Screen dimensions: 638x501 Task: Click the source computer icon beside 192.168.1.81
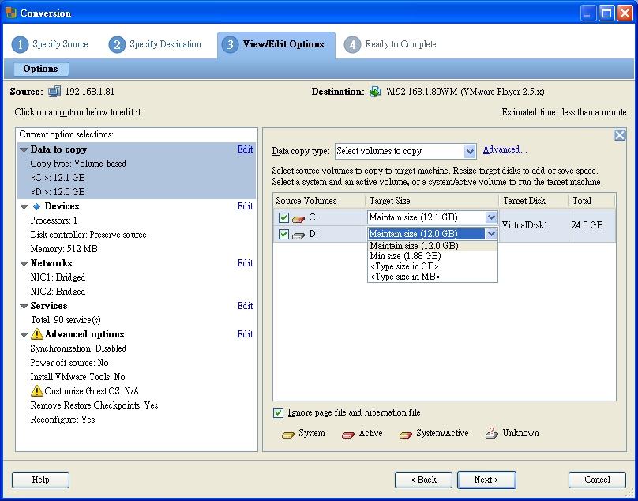[x=54, y=91]
